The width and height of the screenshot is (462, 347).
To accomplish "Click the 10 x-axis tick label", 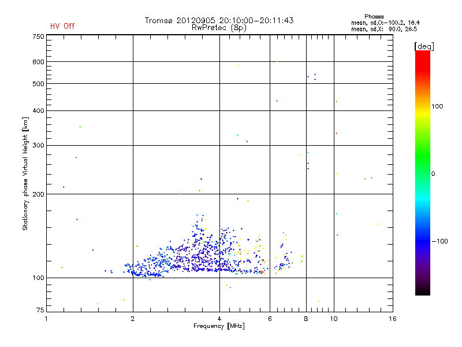I will point(334,319).
